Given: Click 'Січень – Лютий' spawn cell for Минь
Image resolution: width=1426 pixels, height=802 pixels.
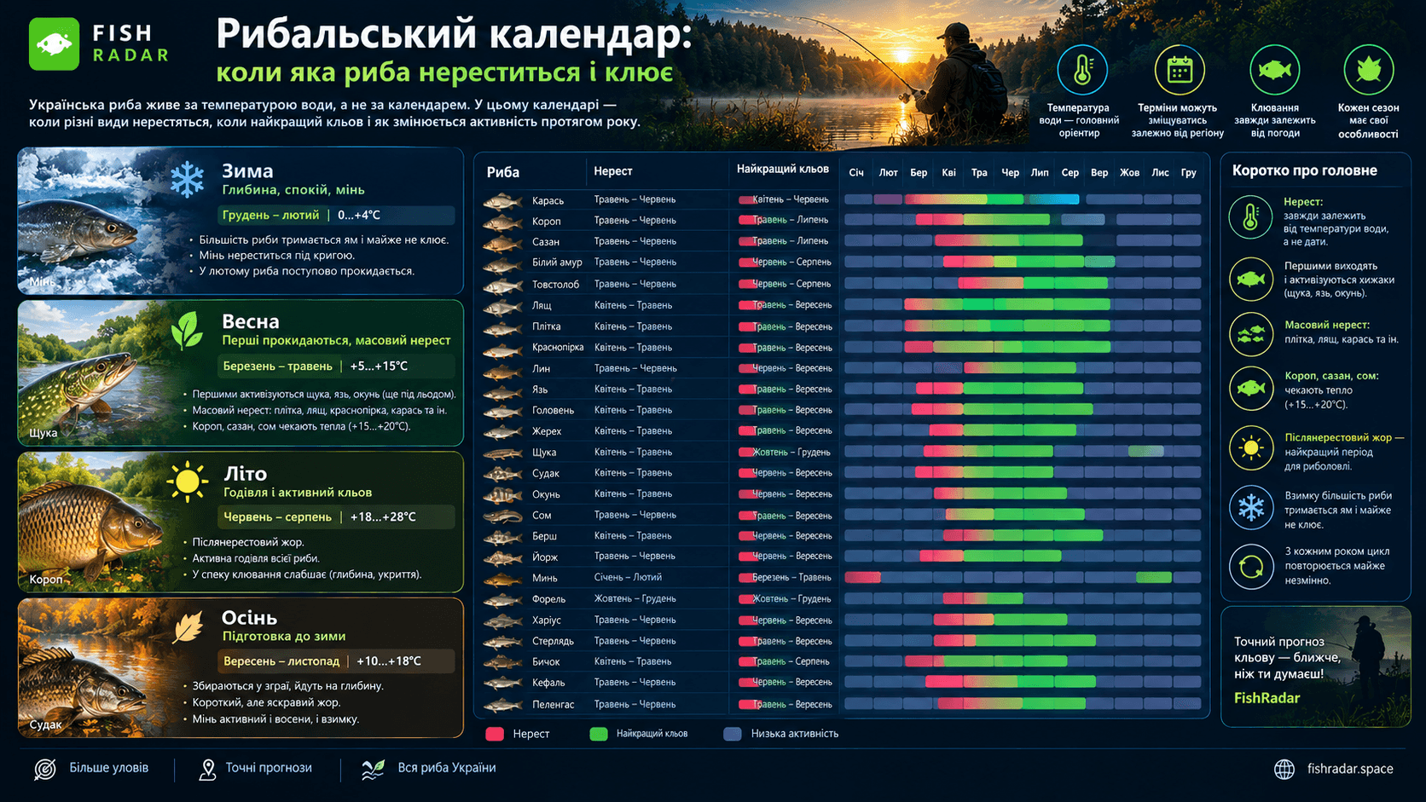Looking at the screenshot, I should [628, 578].
